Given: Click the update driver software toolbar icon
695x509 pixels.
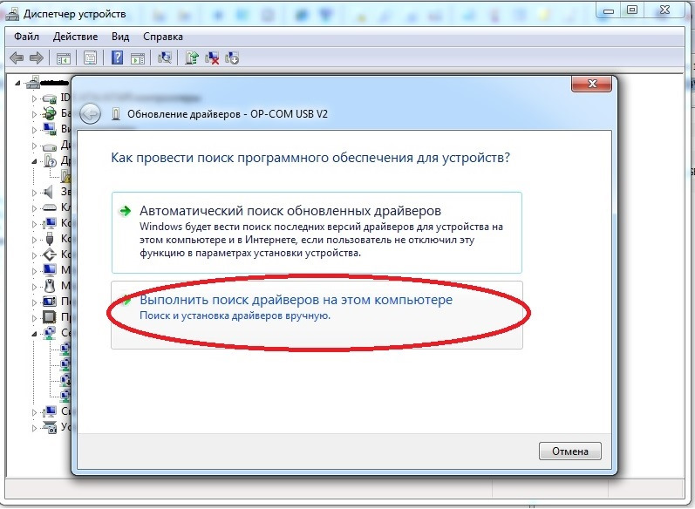Looking at the screenshot, I should (x=192, y=58).
